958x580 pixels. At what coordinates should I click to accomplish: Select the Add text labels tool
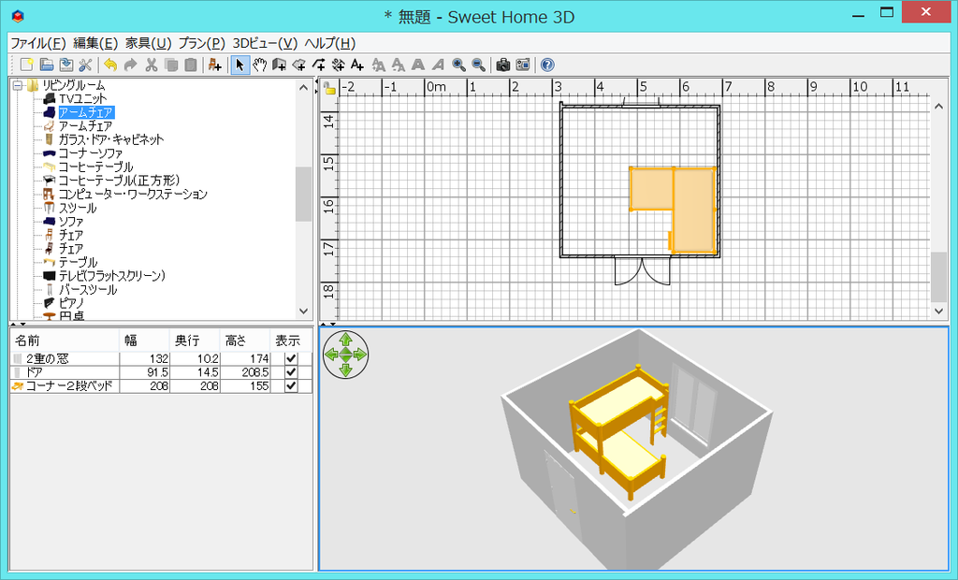[357, 65]
